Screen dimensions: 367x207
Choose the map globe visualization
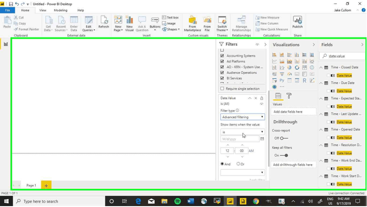pyautogui.click(x=312, y=67)
